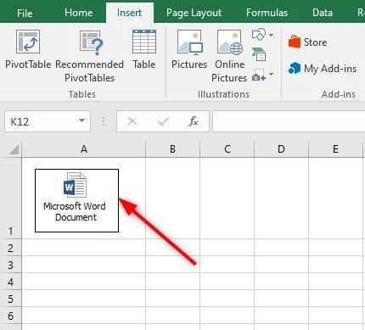This screenshot has height=330, width=365.
Task: Insert Pictures from this device
Action: (x=189, y=49)
